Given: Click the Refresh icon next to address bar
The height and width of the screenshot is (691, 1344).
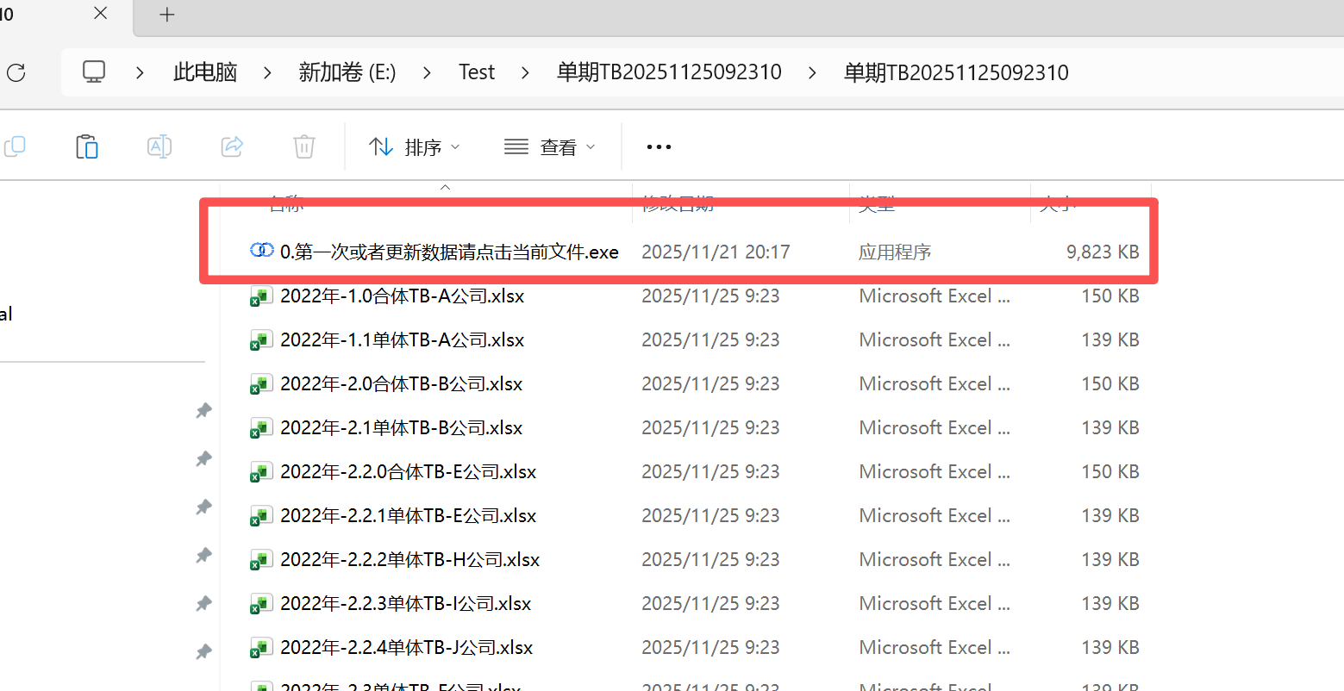Looking at the screenshot, I should [x=16, y=72].
